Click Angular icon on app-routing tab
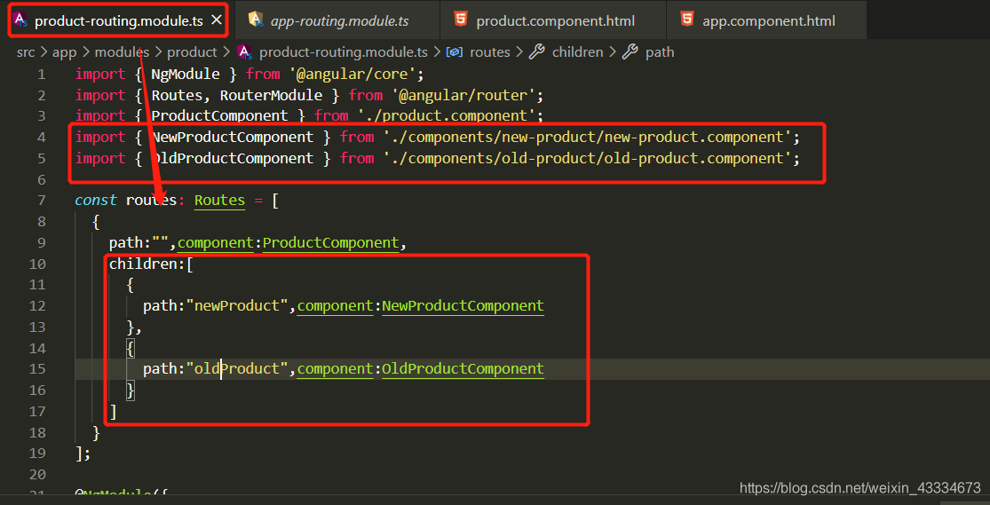The image size is (990, 505). tap(256, 20)
